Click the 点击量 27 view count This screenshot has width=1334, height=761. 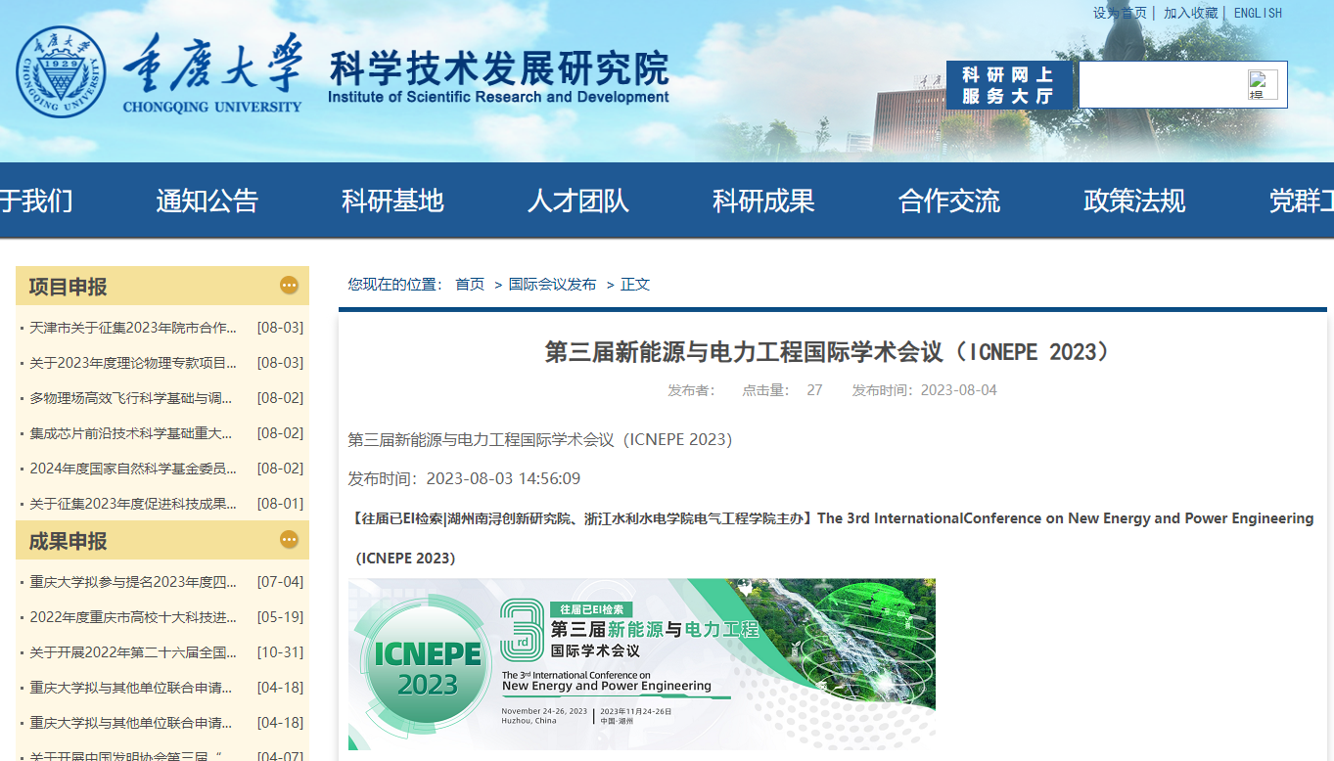(782, 390)
